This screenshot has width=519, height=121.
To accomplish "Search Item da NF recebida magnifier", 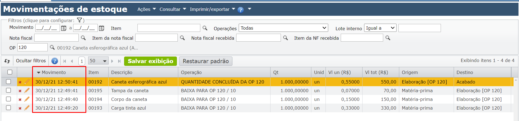I will point(388,38).
